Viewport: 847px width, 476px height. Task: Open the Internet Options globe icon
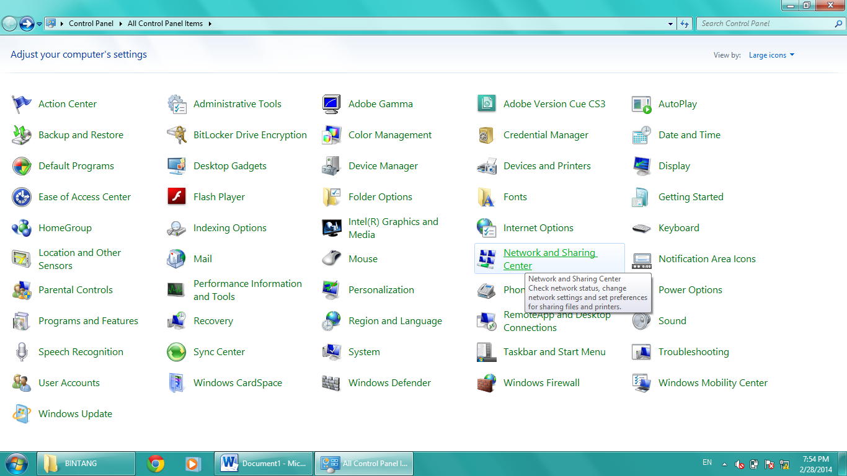click(x=487, y=228)
